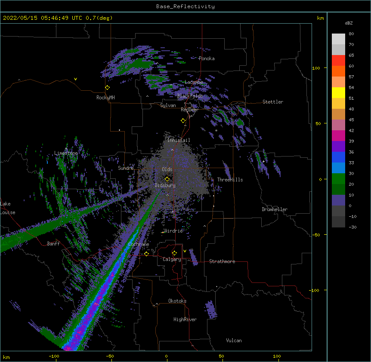This screenshot has height=362, width=371.
Task: Click the Drumheller label
Action: [x=275, y=209]
